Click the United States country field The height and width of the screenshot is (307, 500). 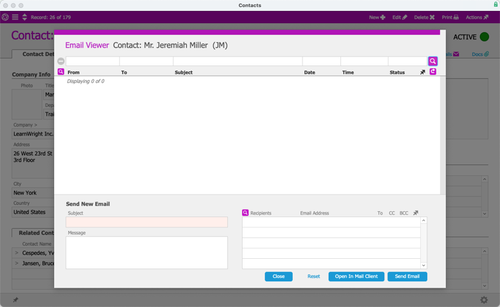click(33, 212)
